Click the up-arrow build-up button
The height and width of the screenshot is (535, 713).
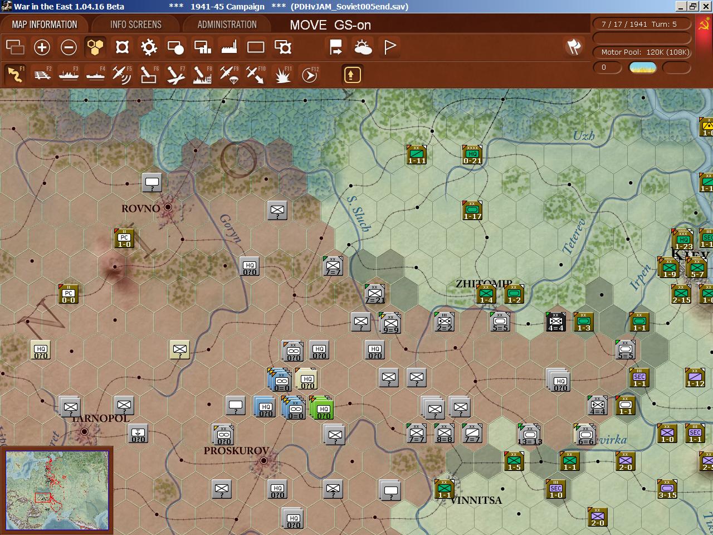point(352,75)
